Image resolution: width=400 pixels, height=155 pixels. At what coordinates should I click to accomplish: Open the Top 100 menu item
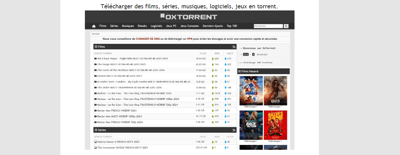[x=232, y=26]
